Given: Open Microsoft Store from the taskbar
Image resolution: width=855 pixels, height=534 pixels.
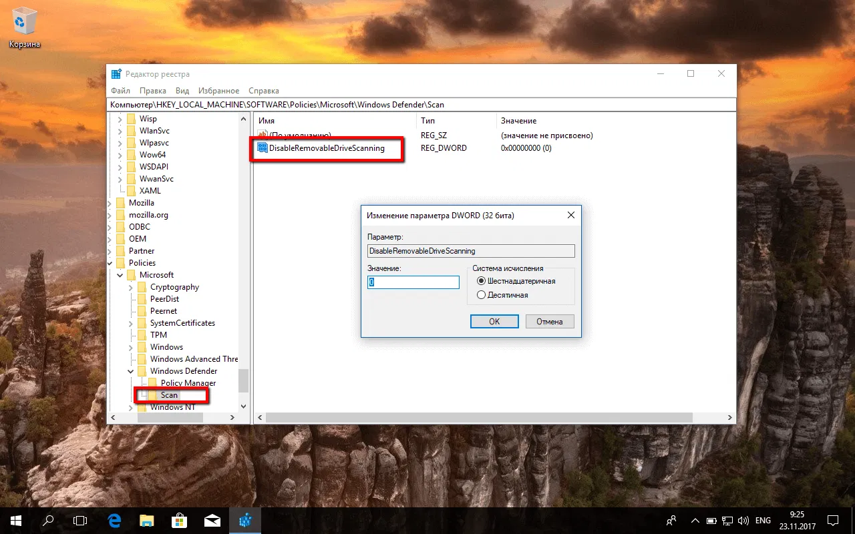Looking at the screenshot, I should pyautogui.click(x=178, y=521).
